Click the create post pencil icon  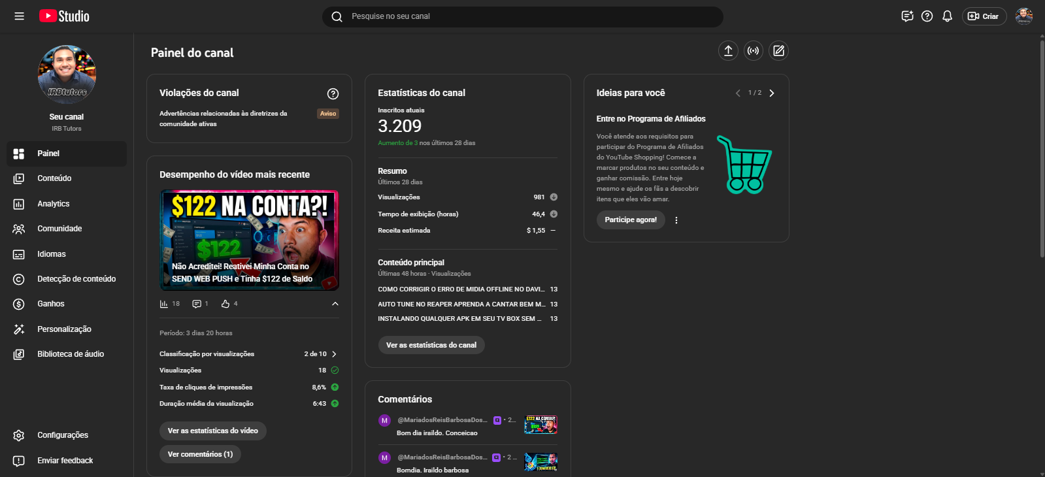778,51
